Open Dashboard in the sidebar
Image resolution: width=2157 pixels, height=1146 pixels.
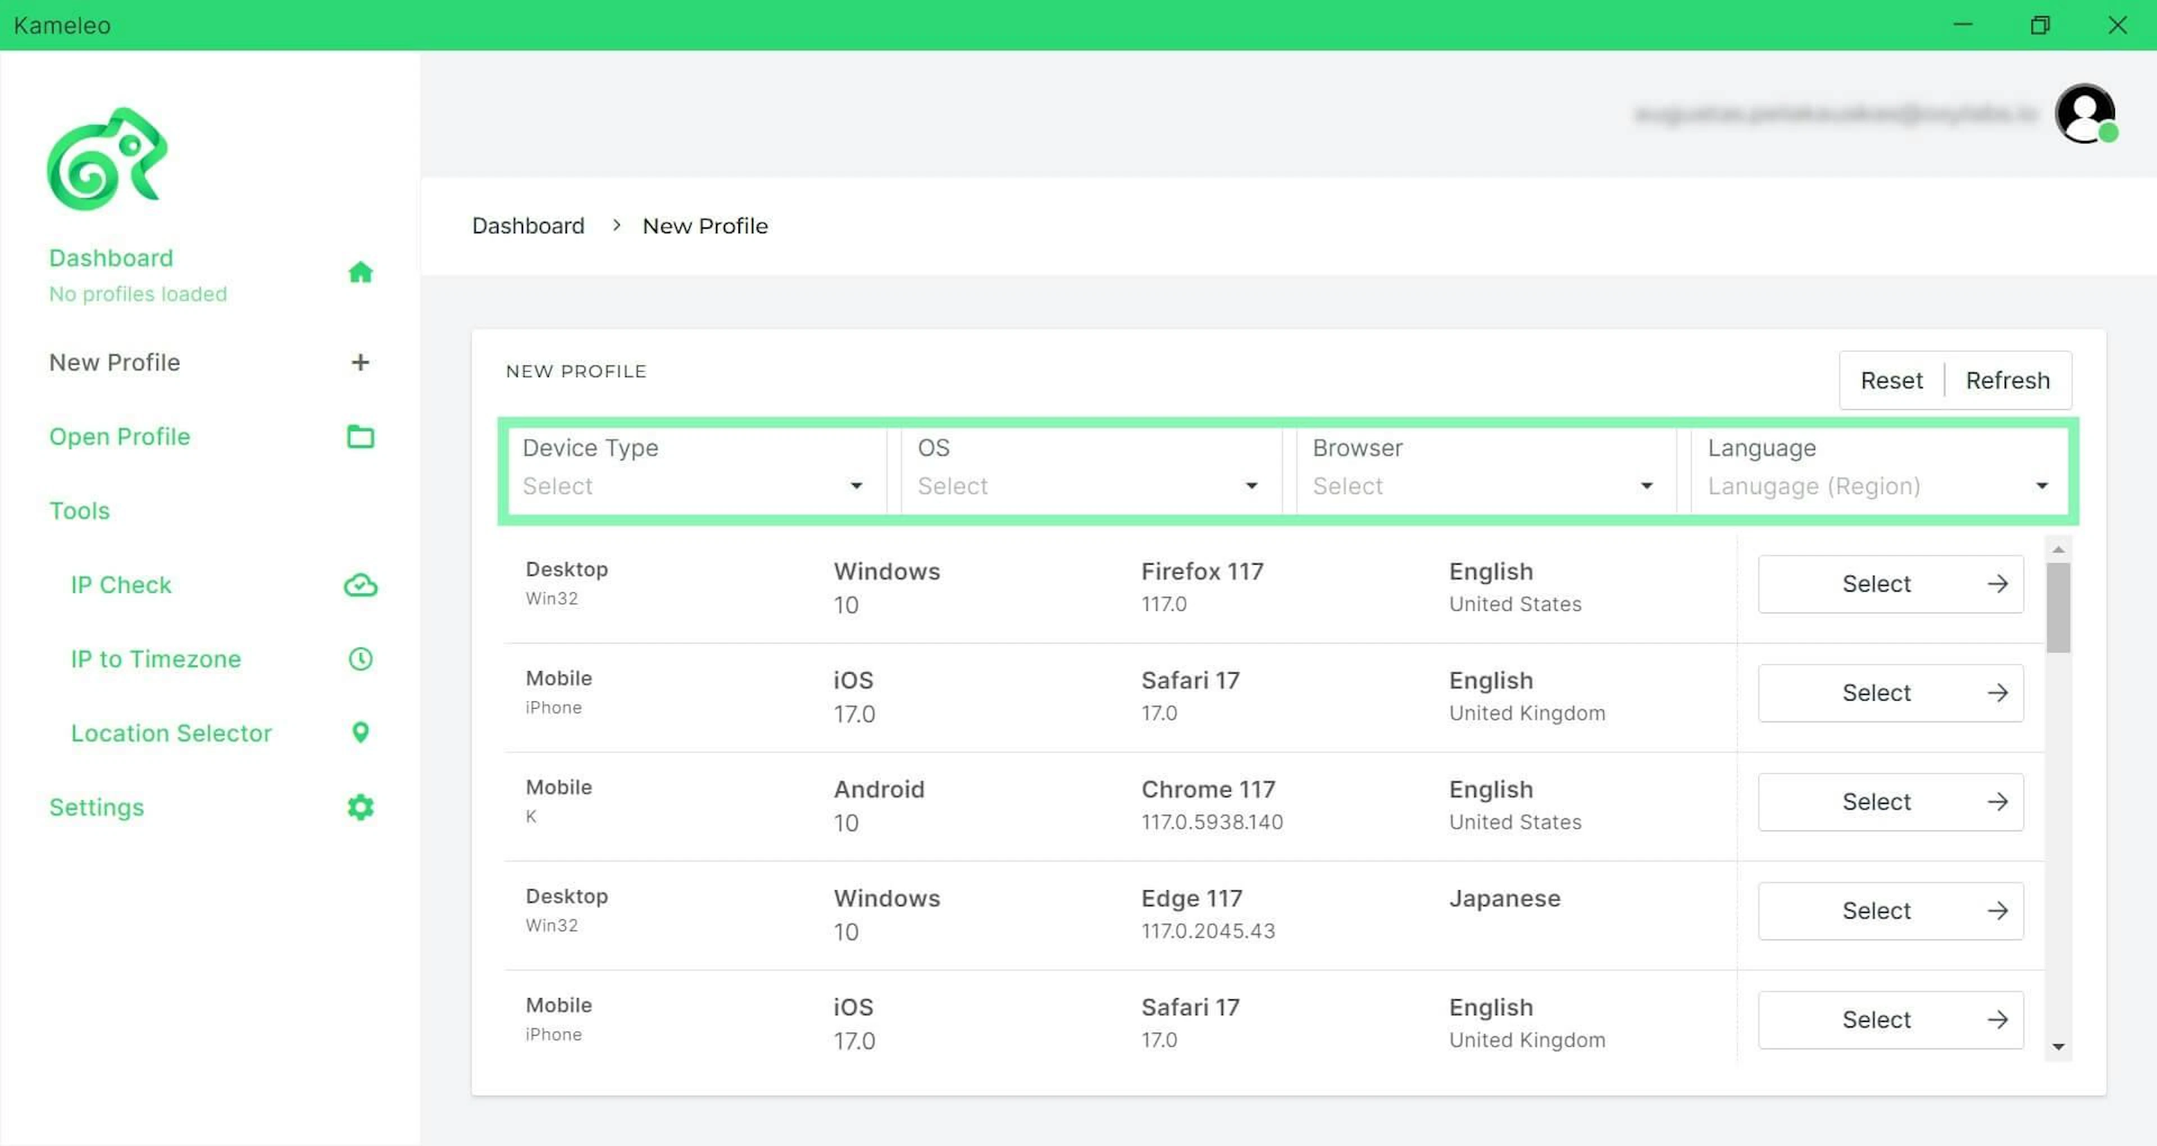pos(111,258)
